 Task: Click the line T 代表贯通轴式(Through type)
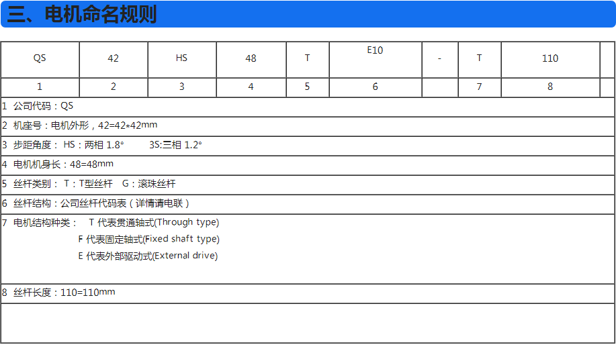tap(154, 223)
